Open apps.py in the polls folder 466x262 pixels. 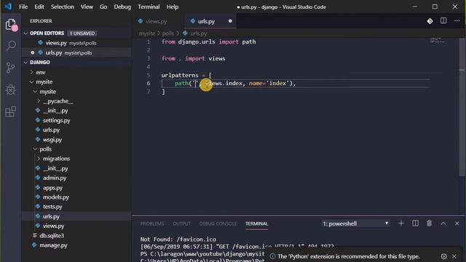[52, 188]
